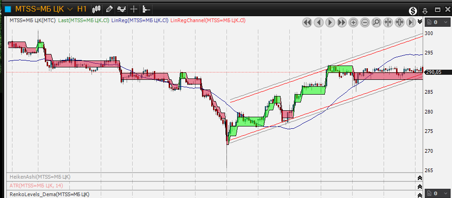This screenshot has width=452, height=198.
Task: Expand the HeikenAshi indicator panel
Action: [420, 177]
